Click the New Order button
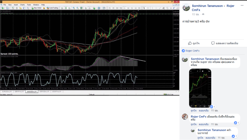Screen dimensions: 247x140 tap(36, 8)
